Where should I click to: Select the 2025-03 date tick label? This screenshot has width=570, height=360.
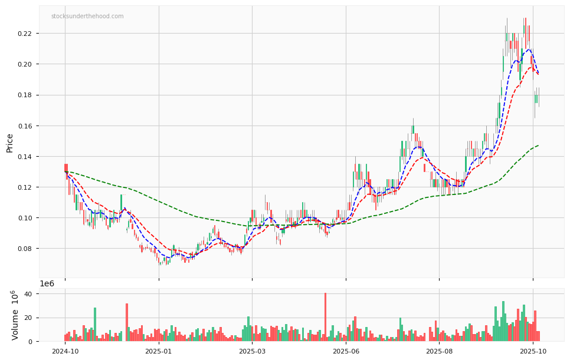[x=252, y=352]
